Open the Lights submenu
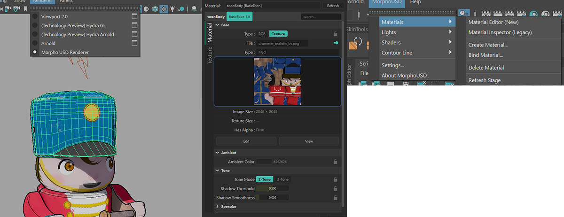The width and height of the screenshot is (564, 217). [x=417, y=32]
